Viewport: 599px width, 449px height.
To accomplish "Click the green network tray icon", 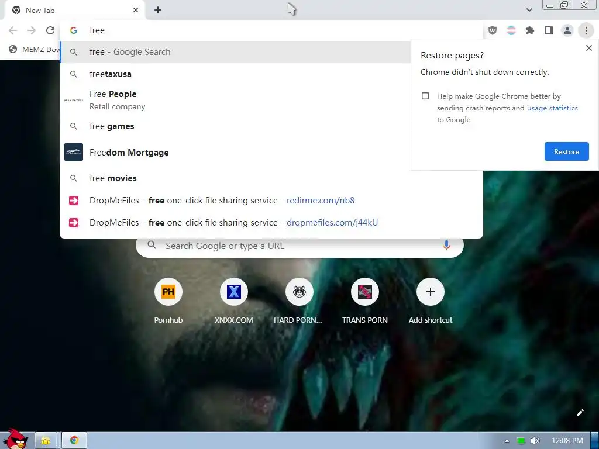I will click(x=521, y=441).
